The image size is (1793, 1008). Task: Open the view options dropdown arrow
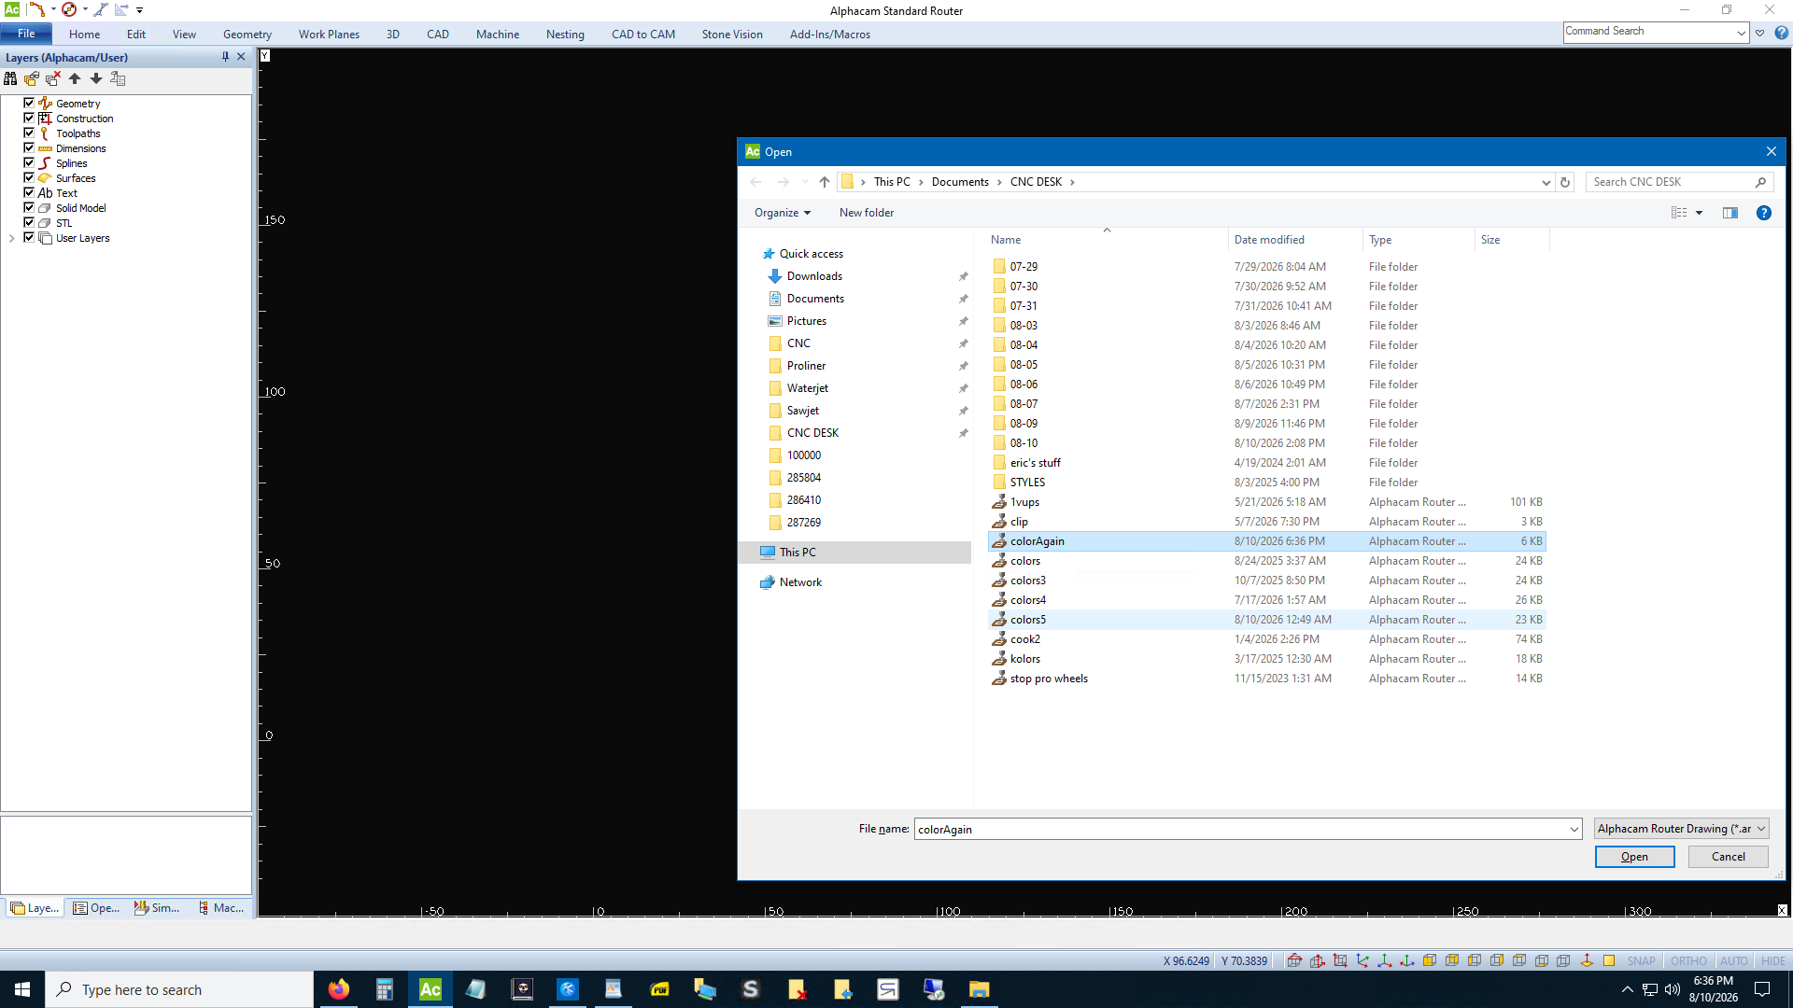[1699, 213]
